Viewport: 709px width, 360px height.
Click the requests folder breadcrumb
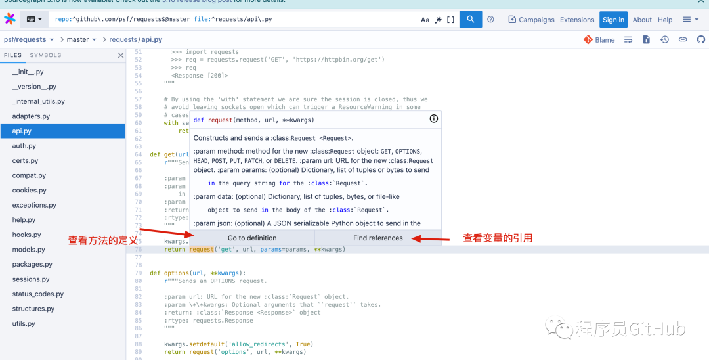click(123, 40)
